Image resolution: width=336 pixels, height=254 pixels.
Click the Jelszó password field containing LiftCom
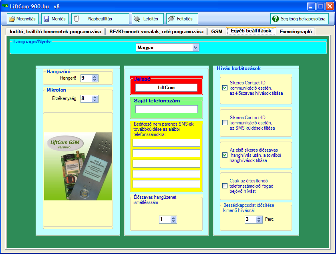(166, 88)
